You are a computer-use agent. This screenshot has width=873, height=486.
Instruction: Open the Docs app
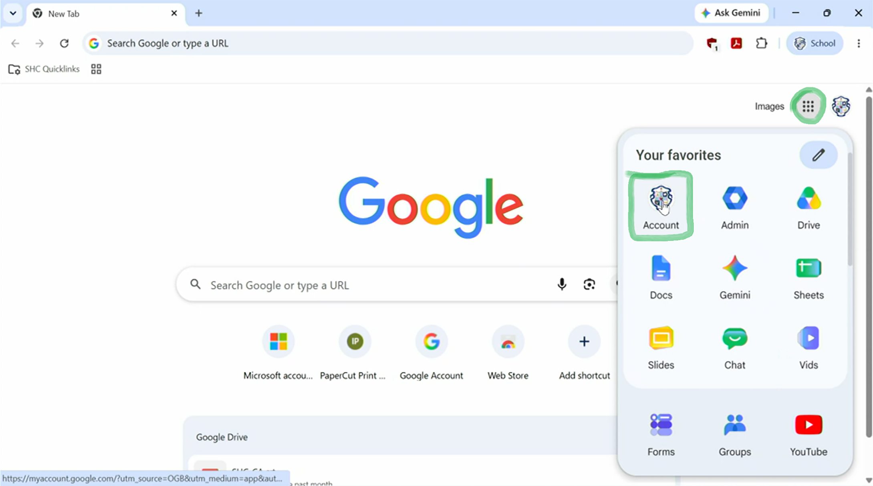pyautogui.click(x=661, y=277)
